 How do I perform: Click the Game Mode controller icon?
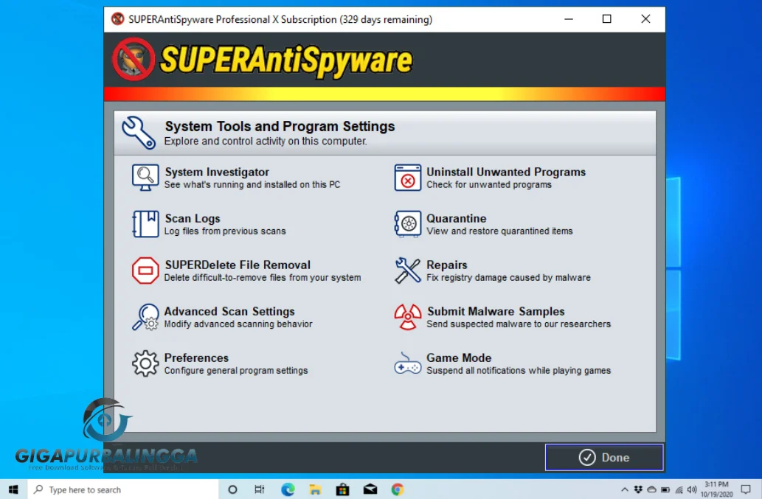coord(407,363)
